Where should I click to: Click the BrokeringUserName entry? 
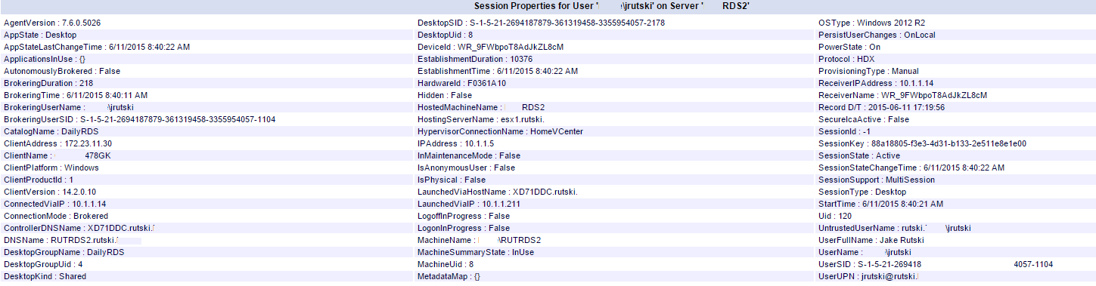(x=69, y=107)
